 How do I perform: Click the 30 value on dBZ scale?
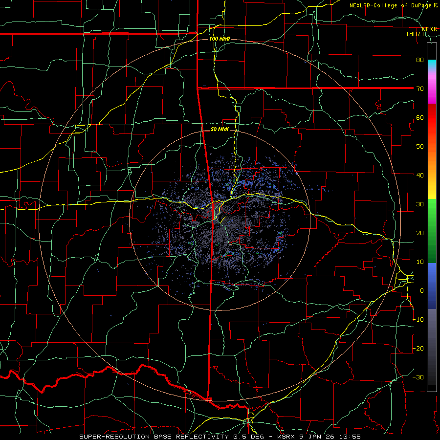point(420,204)
